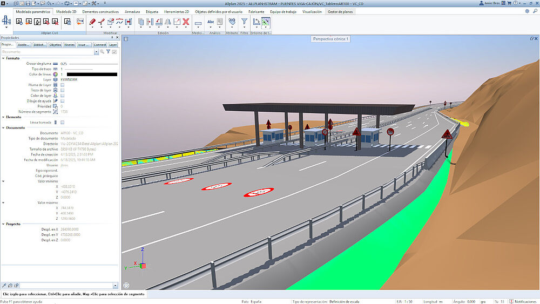The image size is (540, 304).
Task: Click the Gestor de planos button
Action: [342, 11]
